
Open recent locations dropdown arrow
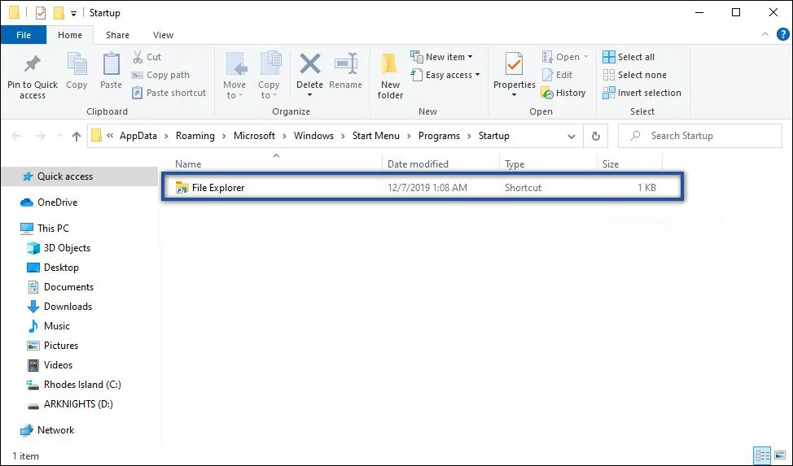[x=59, y=136]
